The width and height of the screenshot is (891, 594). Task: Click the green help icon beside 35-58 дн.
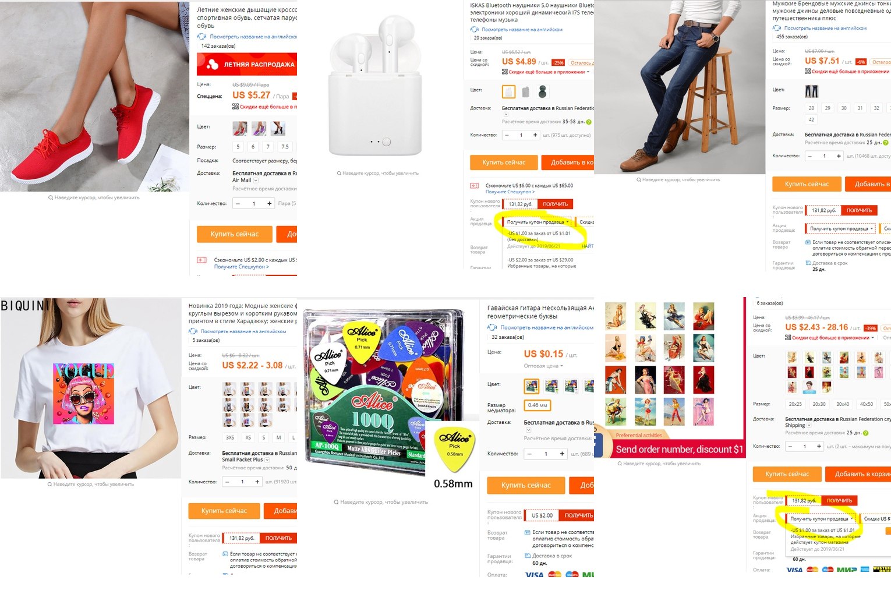(589, 122)
